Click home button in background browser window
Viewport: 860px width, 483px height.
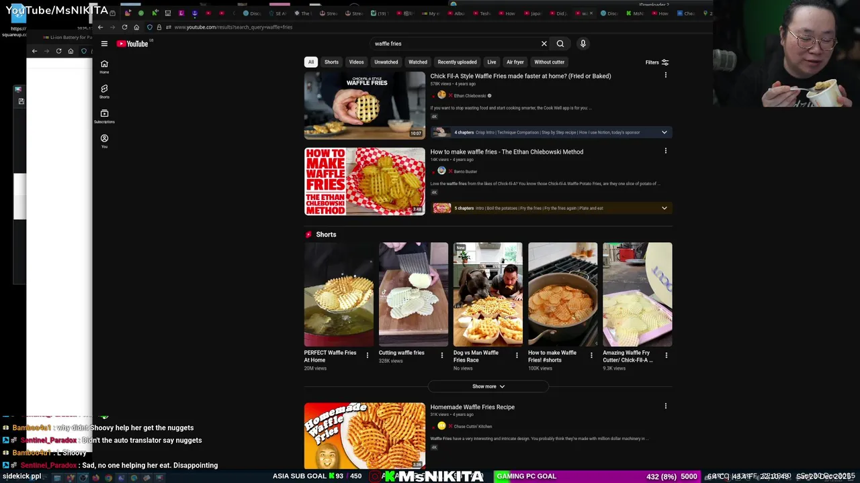71,51
